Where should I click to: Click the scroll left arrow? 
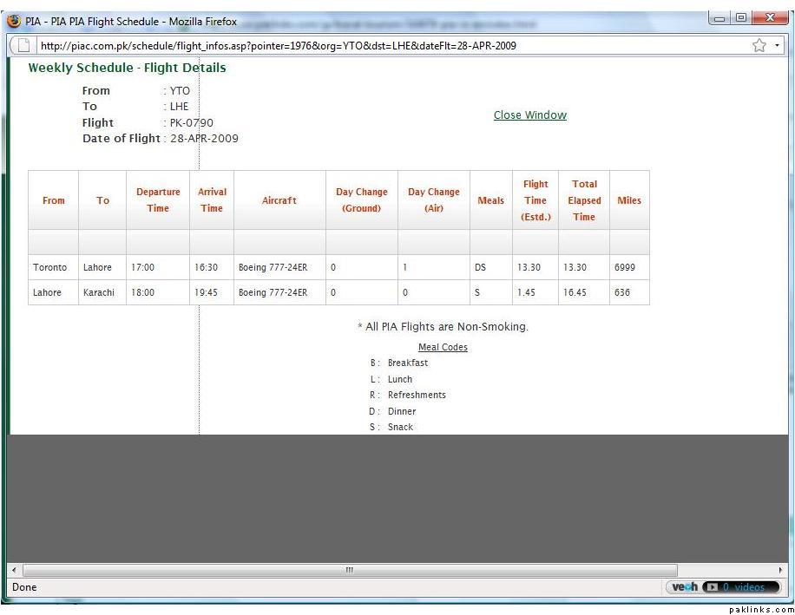click(x=14, y=570)
